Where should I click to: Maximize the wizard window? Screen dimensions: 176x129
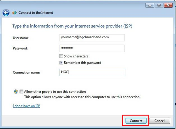(x=159, y=5)
